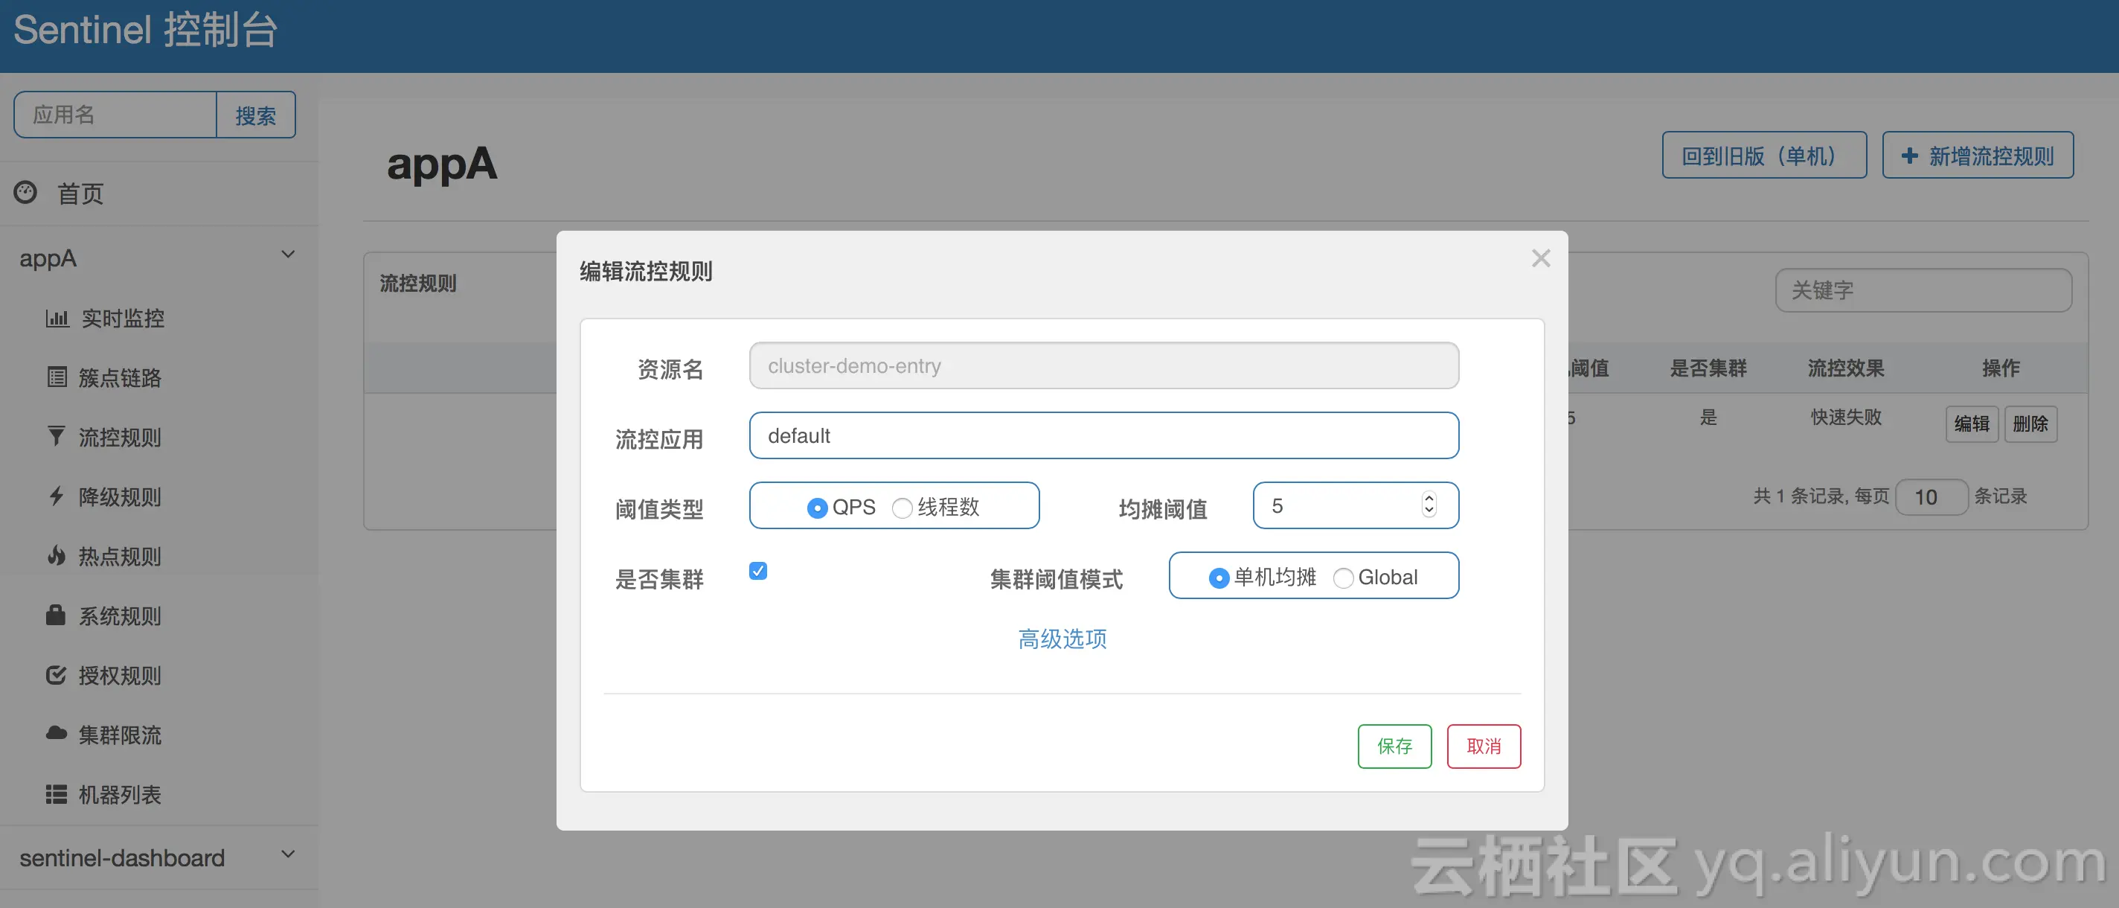
Task: Expand 高级选项 advanced options
Action: pos(1062,639)
